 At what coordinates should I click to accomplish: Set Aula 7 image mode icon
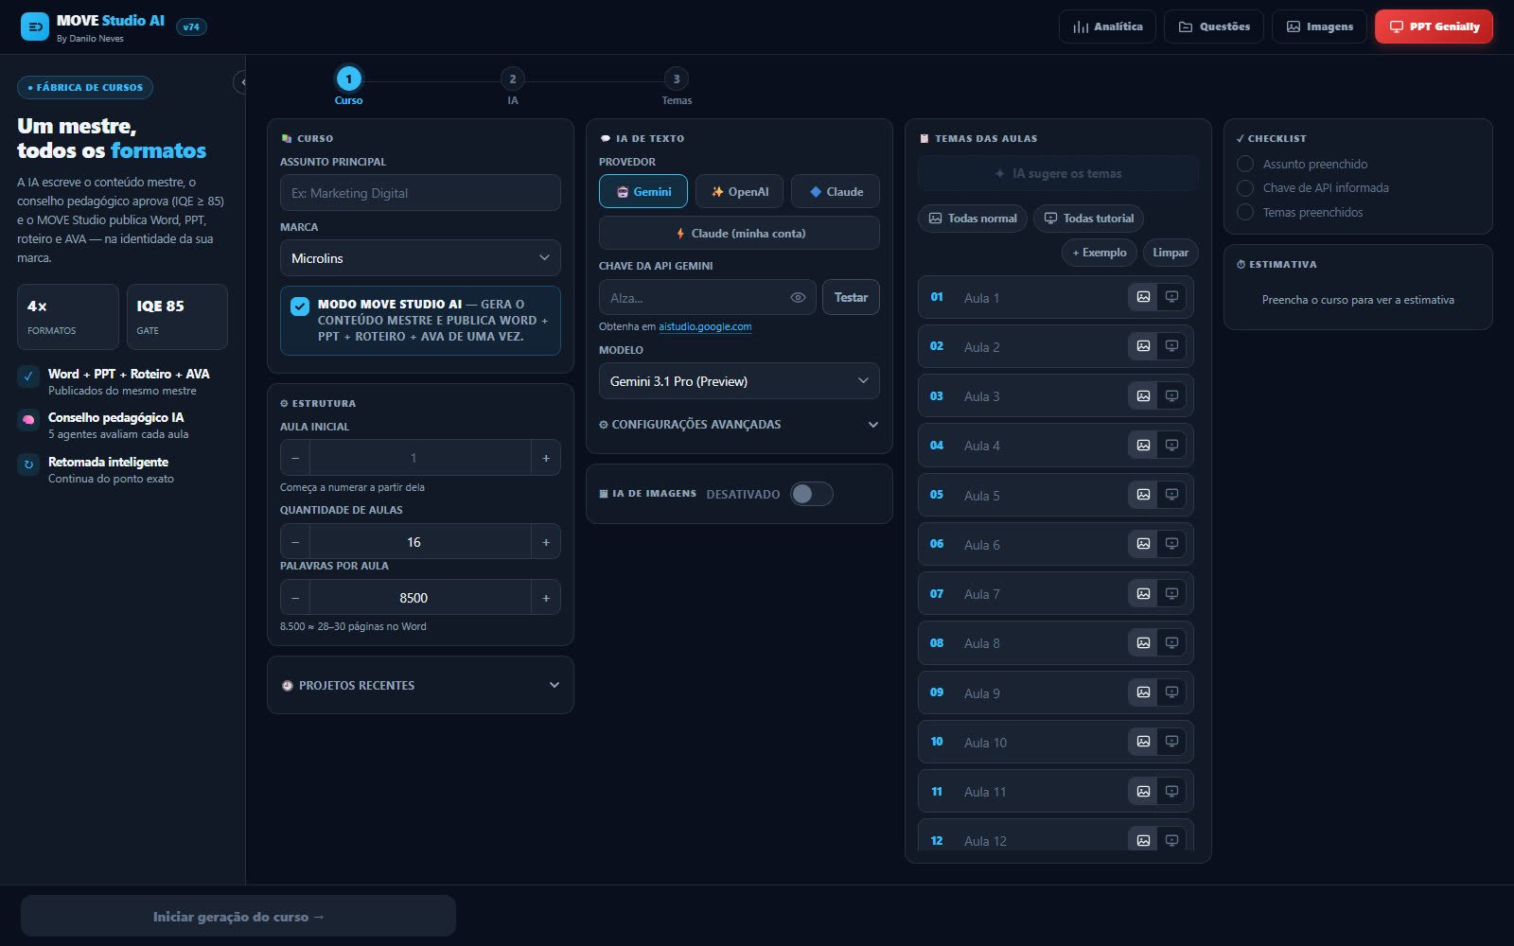point(1143,593)
